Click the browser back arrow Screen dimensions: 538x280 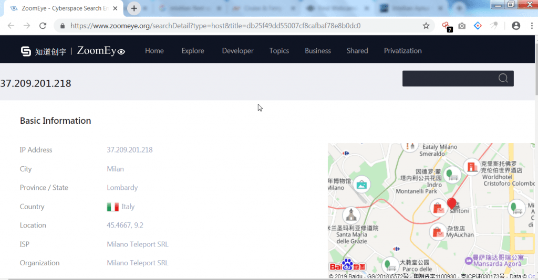(11, 26)
